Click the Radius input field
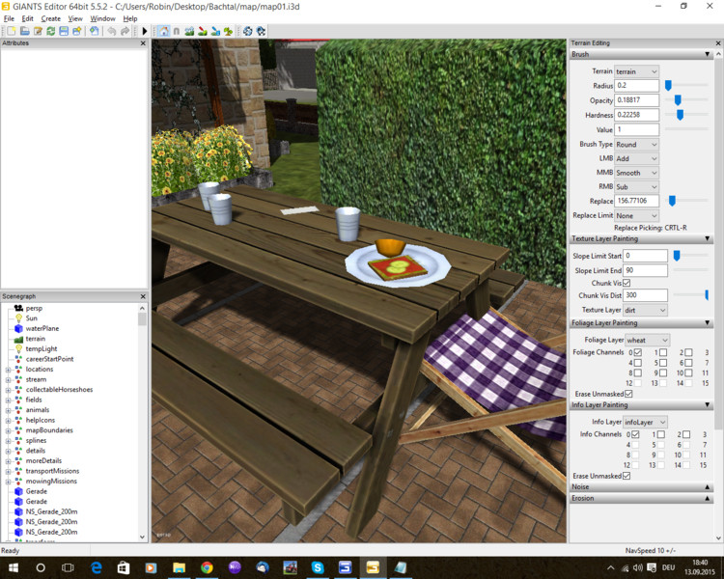724x579 pixels. click(636, 86)
